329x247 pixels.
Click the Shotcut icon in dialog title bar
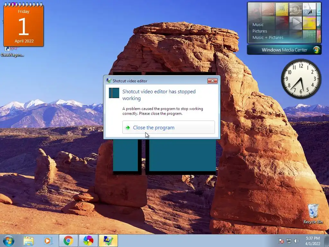click(109, 81)
